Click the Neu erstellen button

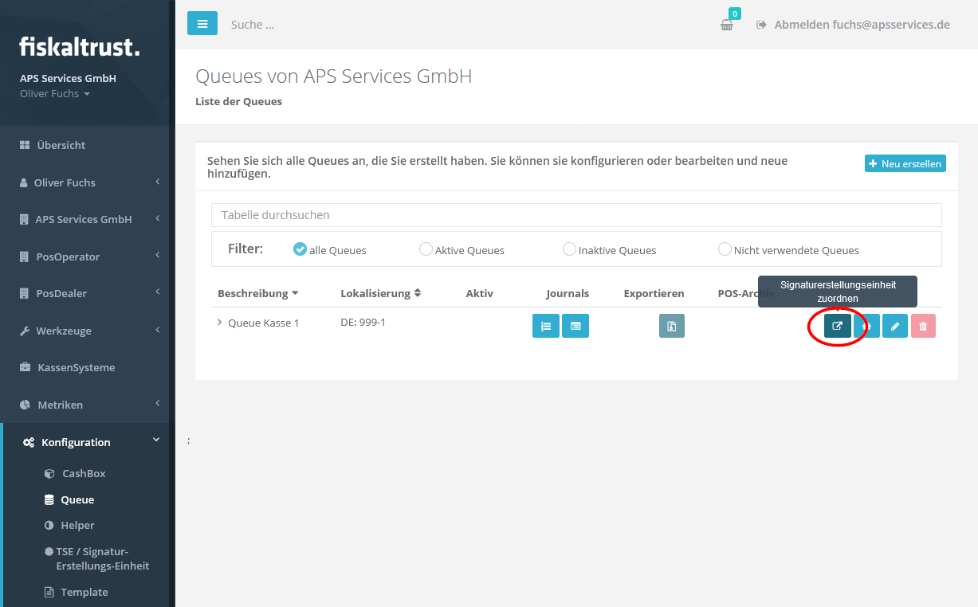click(905, 163)
